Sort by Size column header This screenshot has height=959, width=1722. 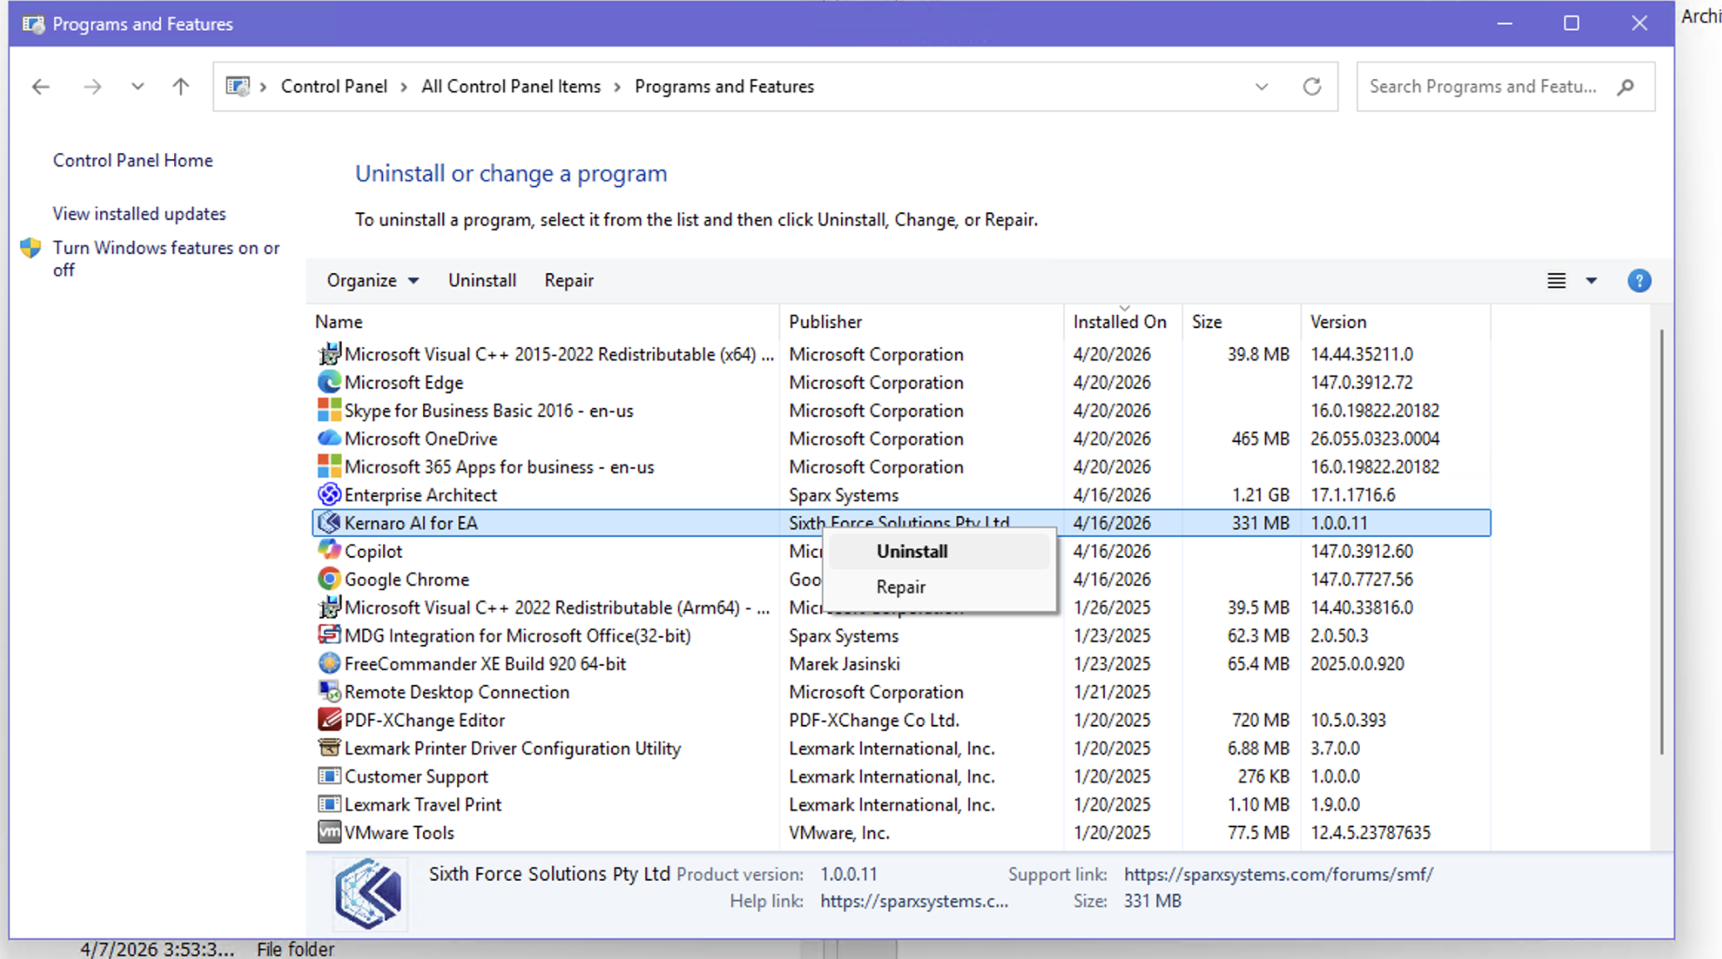[x=1242, y=322]
